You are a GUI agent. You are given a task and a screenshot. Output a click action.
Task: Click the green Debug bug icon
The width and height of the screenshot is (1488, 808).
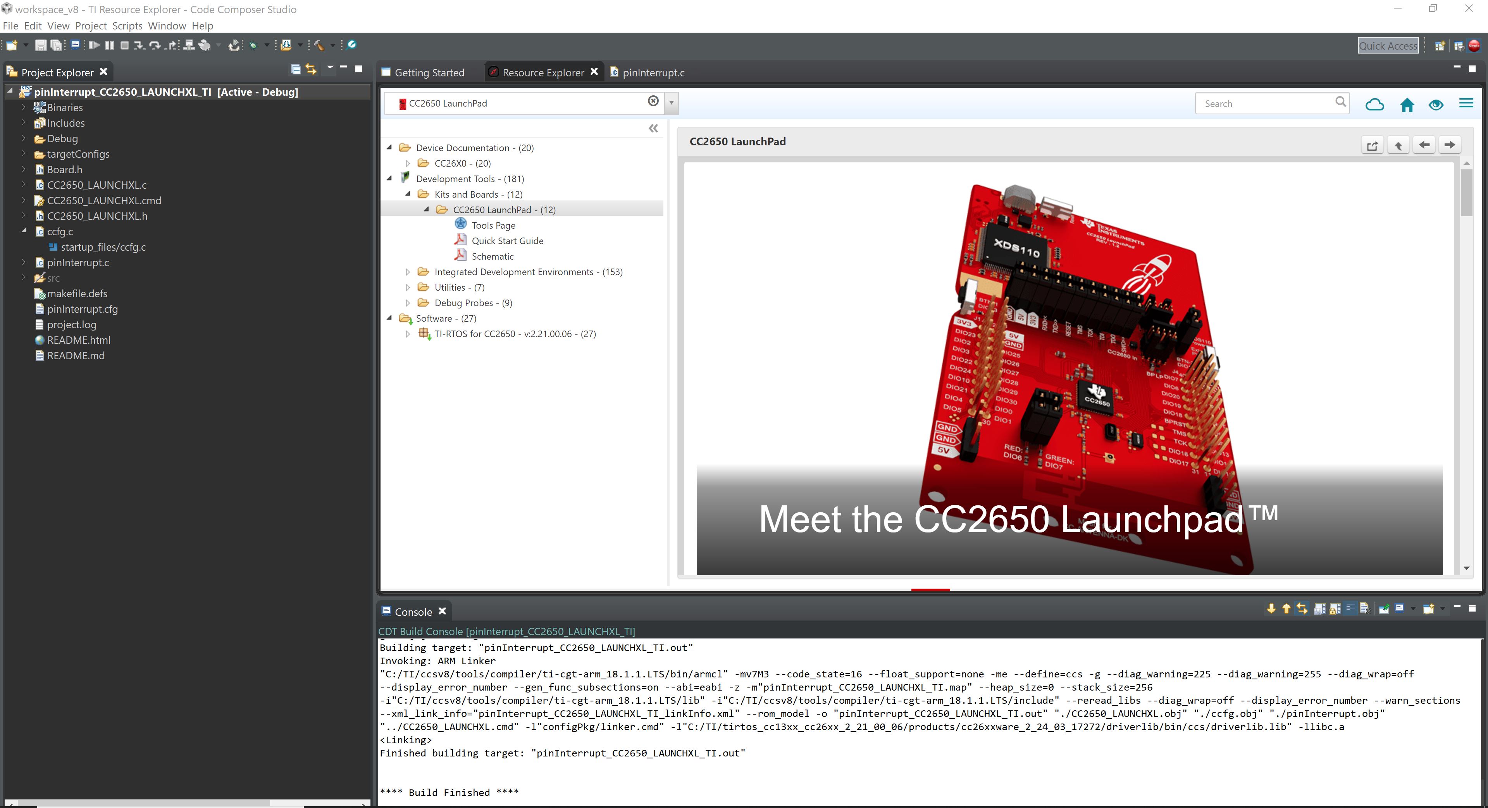coord(253,45)
